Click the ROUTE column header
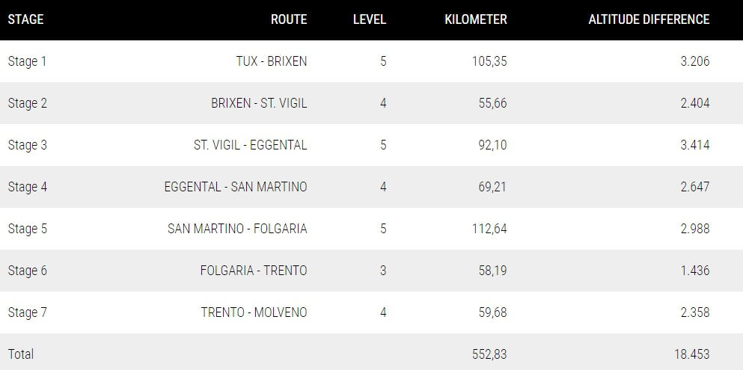Image resolution: width=743 pixels, height=370 pixels. point(289,19)
